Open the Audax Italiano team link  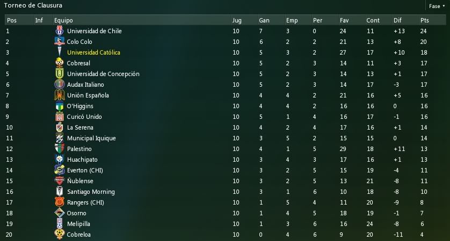click(85, 85)
